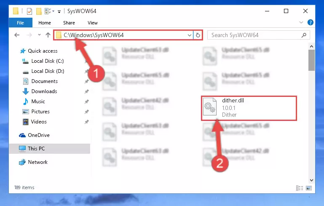Viewport: 324px width, 206px height.
Task: Click the address bar path C:\Windows\SysWOW64
Action: [x=94, y=35]
